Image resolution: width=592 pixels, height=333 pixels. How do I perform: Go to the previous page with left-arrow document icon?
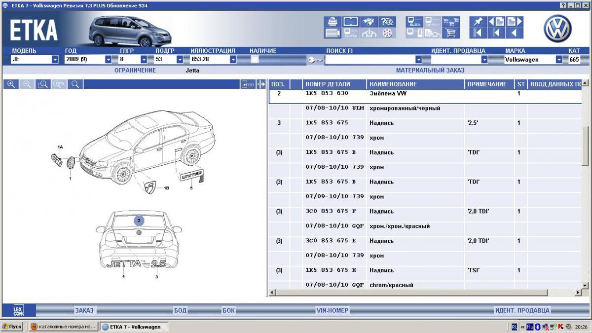pos(496,22)
